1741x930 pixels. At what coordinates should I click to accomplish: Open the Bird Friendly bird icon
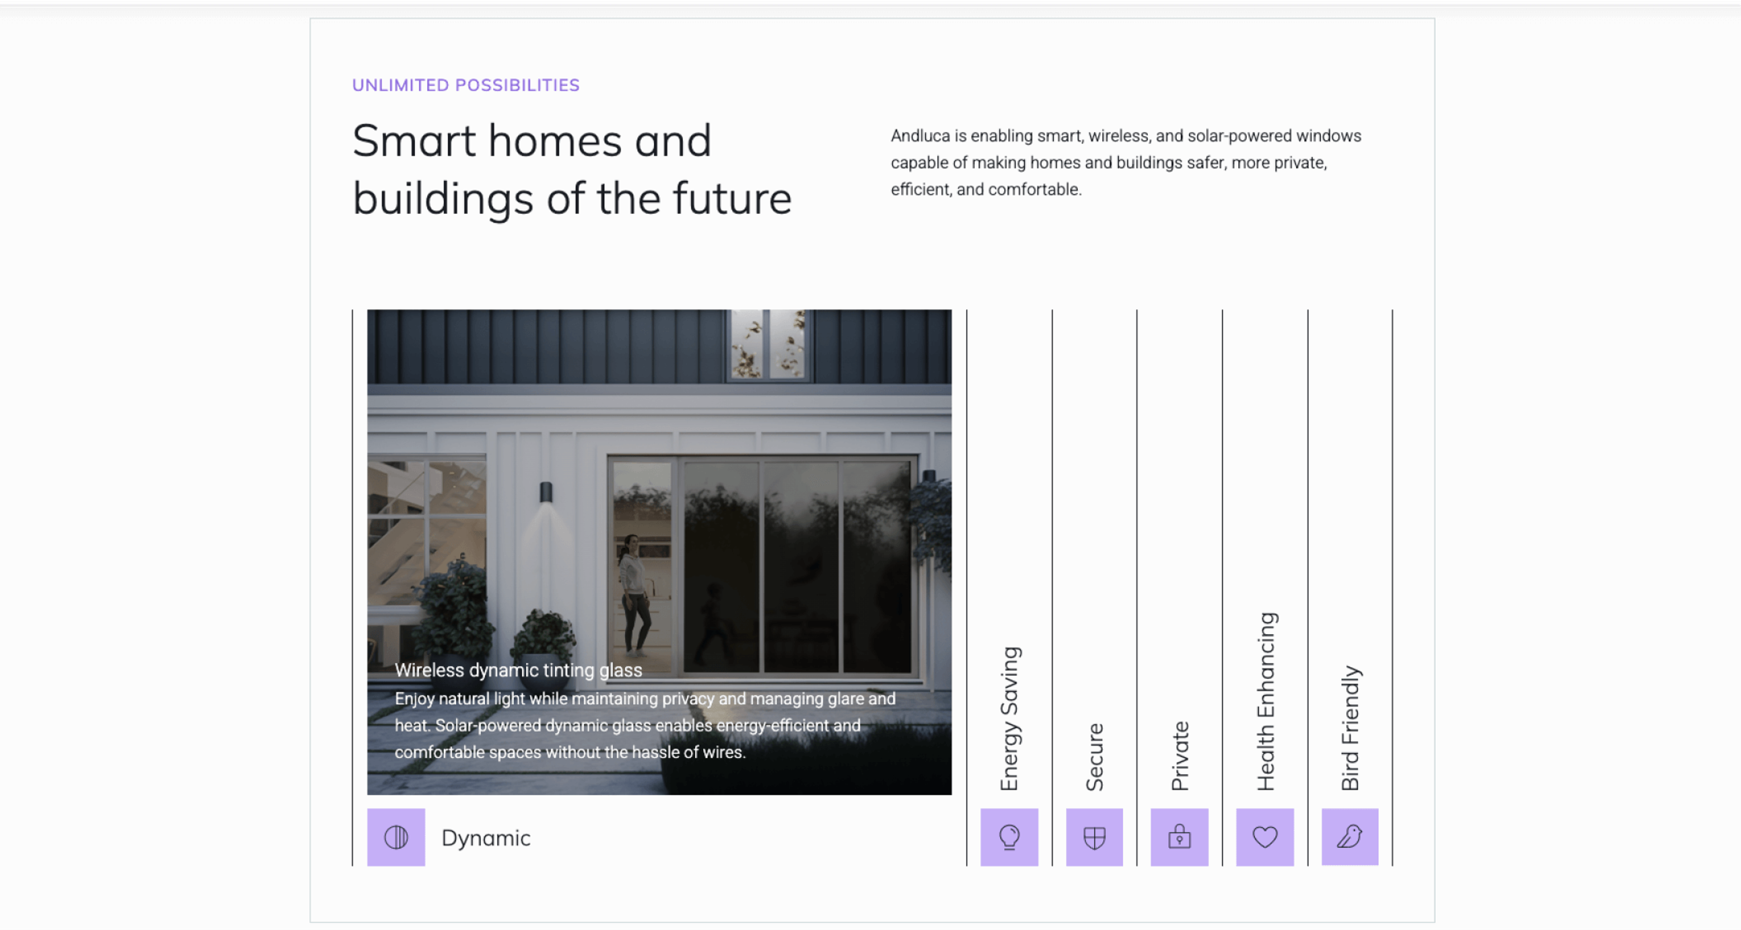1350,837
